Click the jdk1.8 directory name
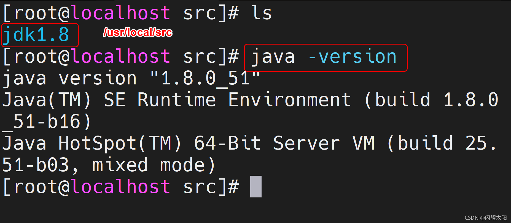 coord(36,35)
